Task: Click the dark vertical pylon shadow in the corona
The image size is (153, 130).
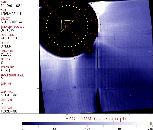Action: coord(97,59)
